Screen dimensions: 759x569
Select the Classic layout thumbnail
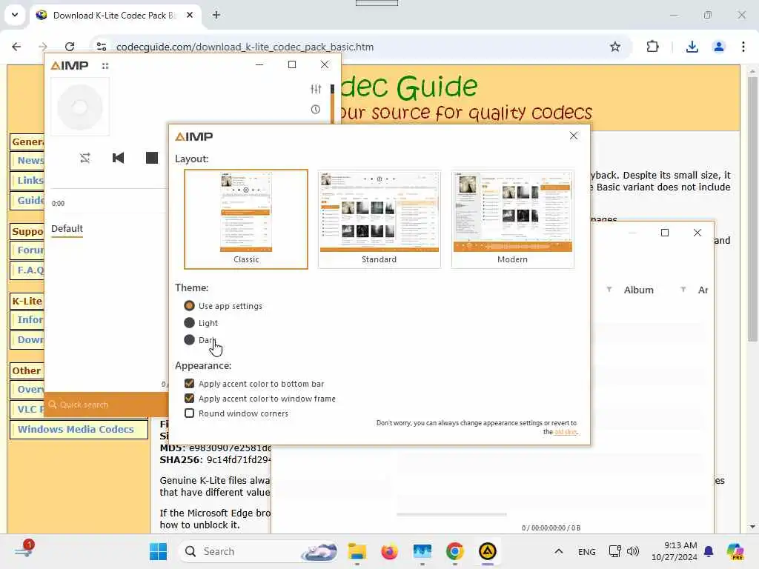coord(246,219)
